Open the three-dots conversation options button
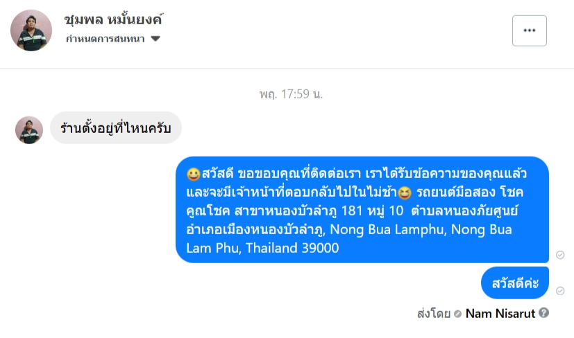574x338 pixels. tap(530, 30)
